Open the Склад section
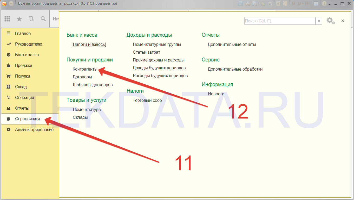Viewport: 354px width, 200px height. 30,87
